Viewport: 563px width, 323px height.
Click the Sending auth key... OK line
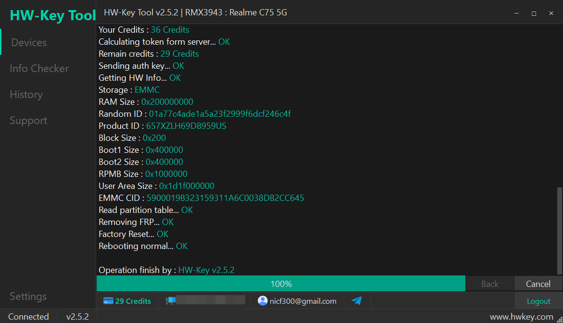tap(141, 66)
